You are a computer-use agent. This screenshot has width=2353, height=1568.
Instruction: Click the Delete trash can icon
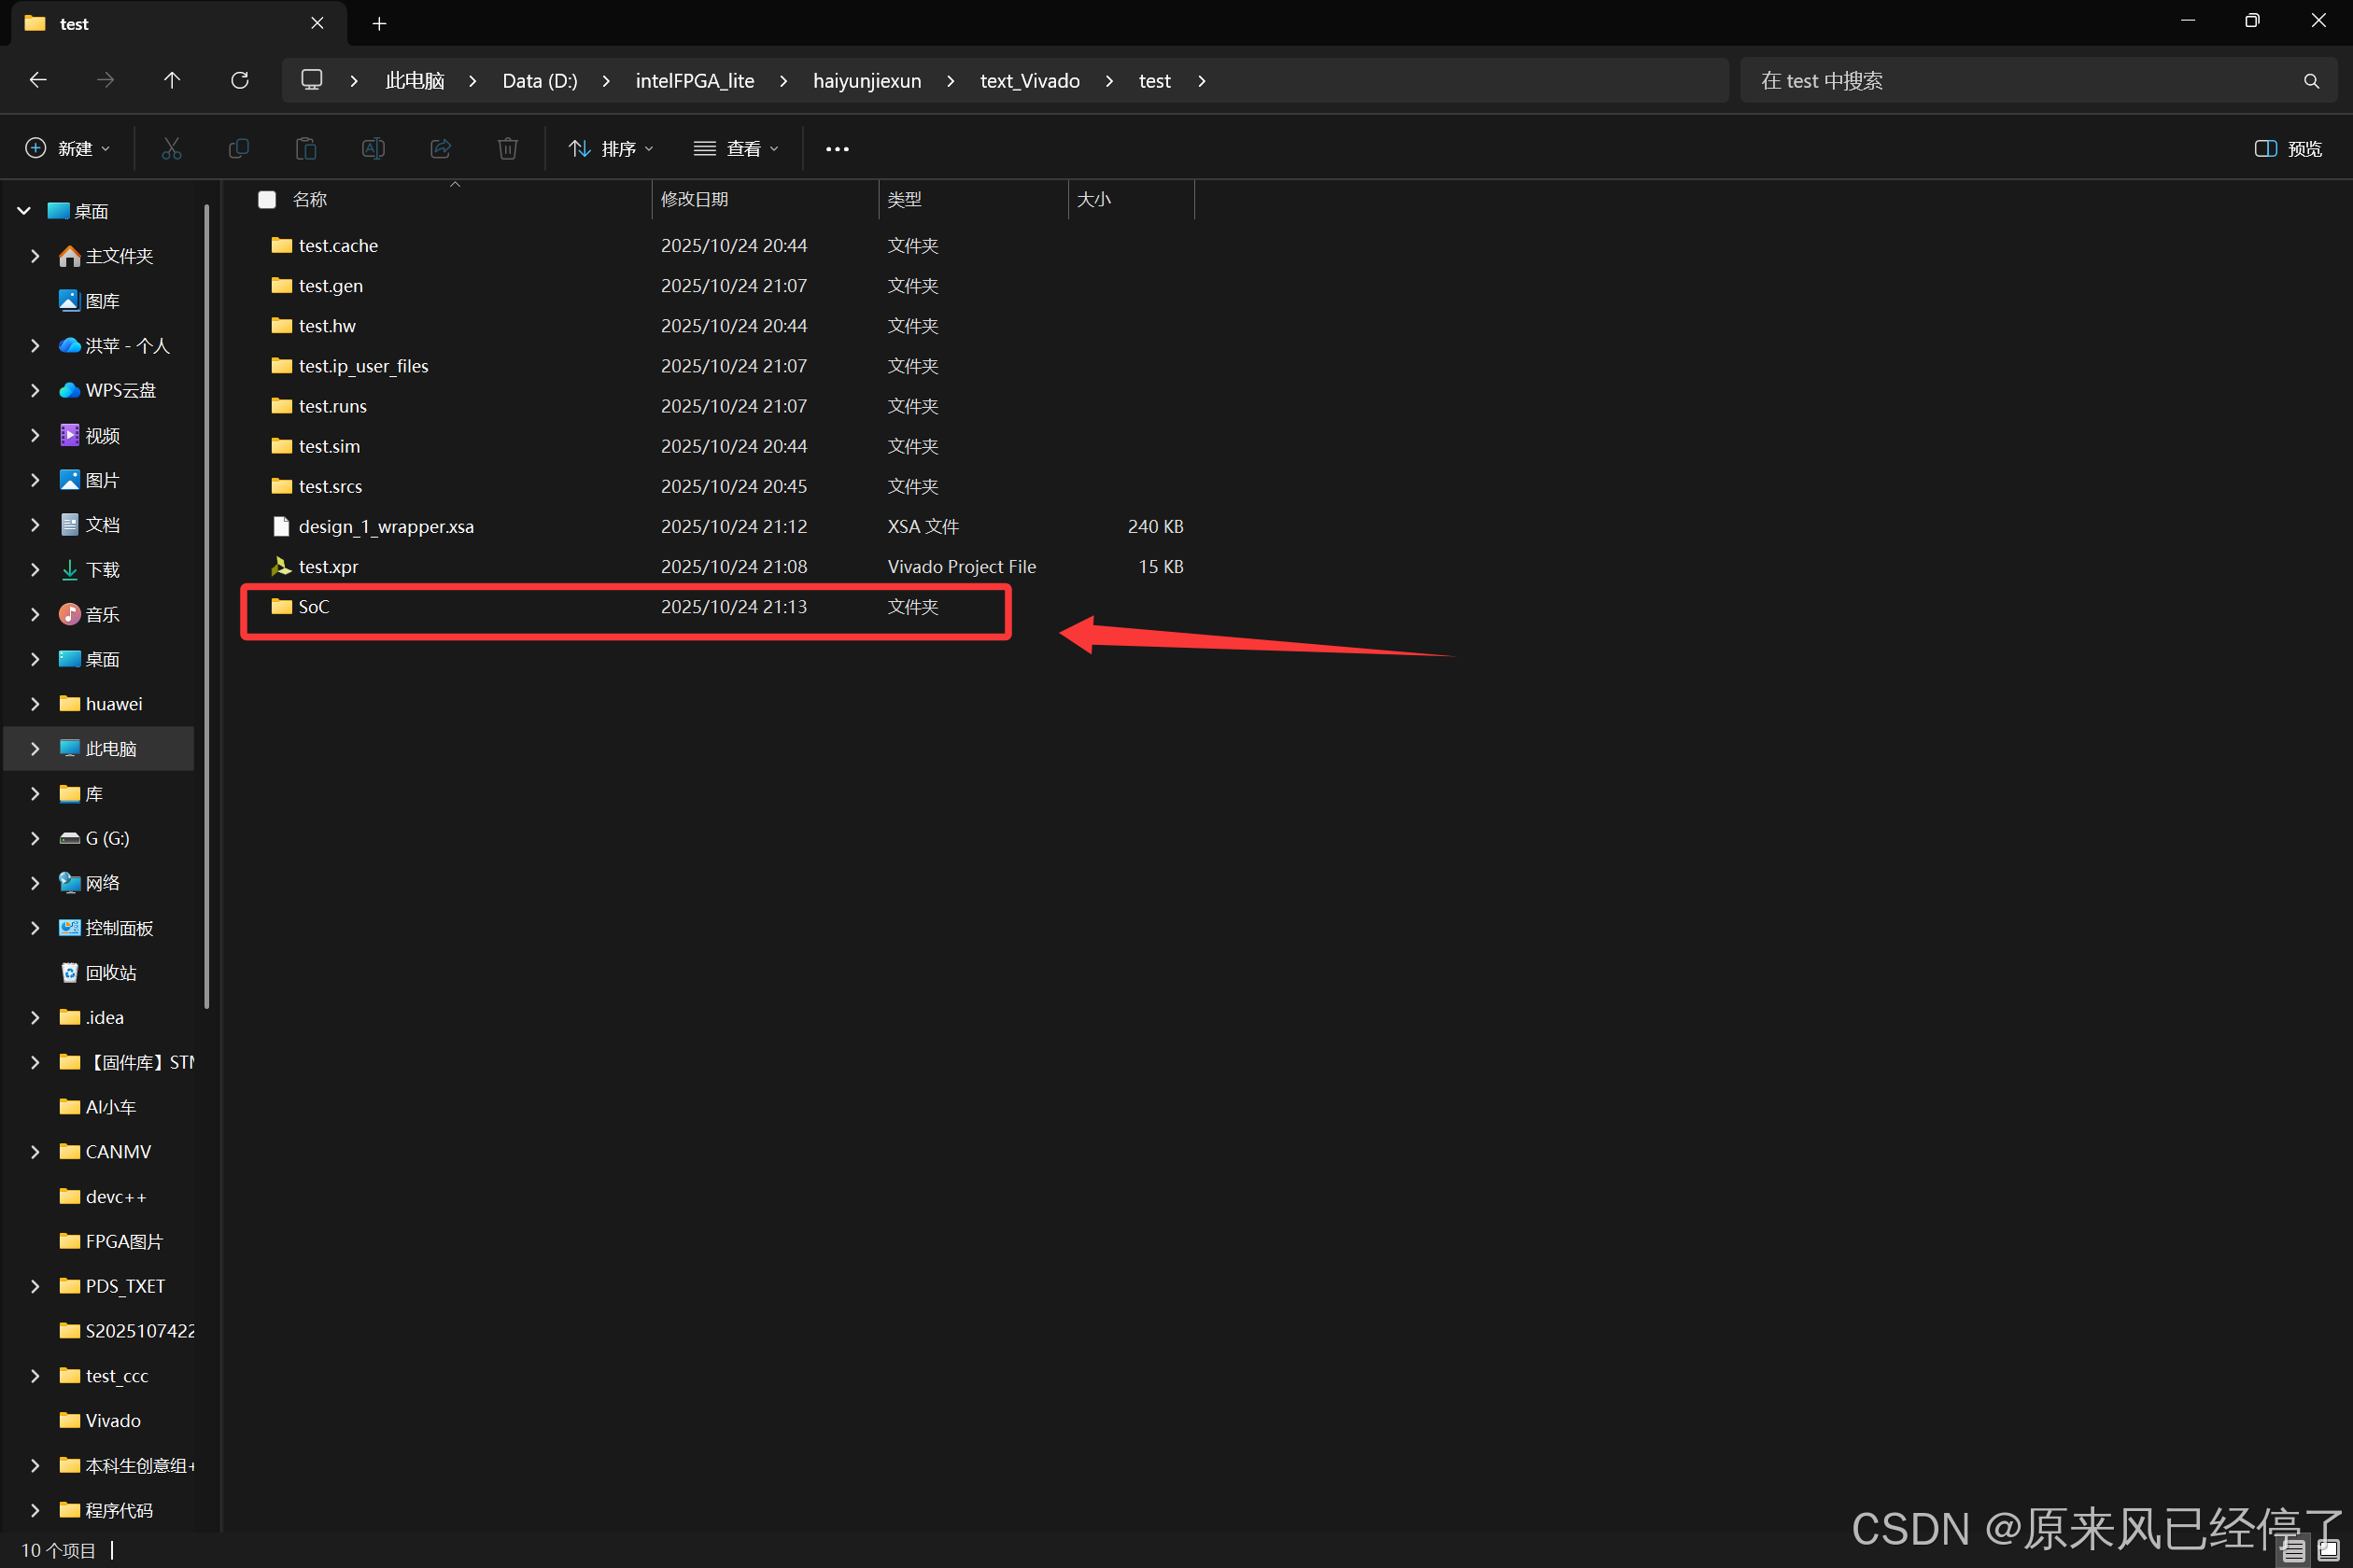(507, 148)
